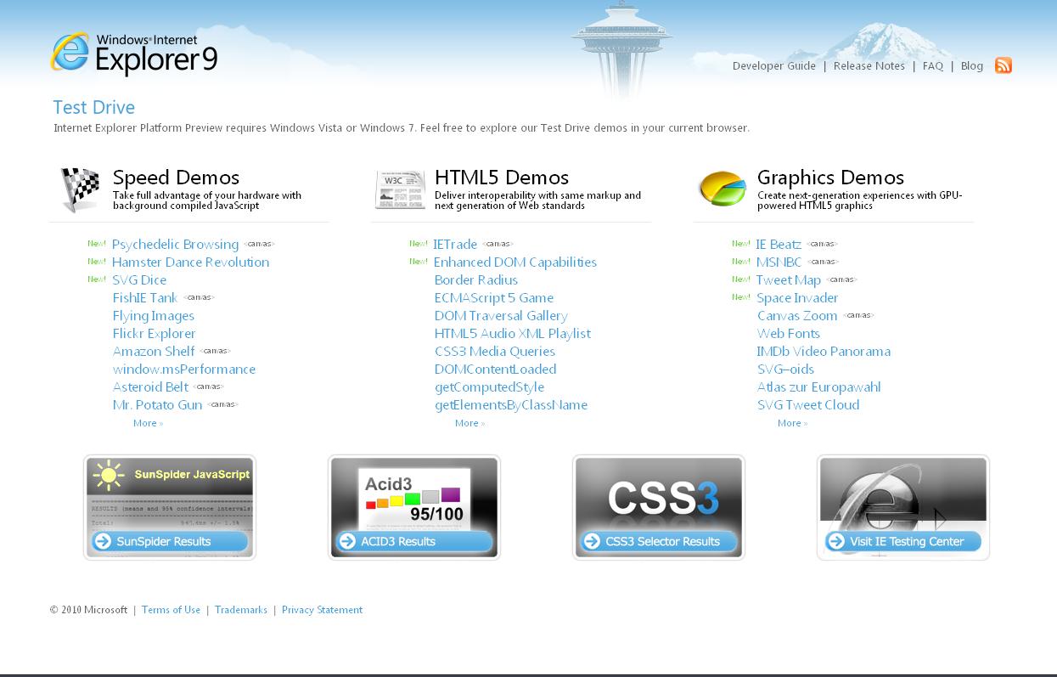Screen dimensions: 1057x677
Task: Open the getElementsByClassName demo
Action: (511, 405)
